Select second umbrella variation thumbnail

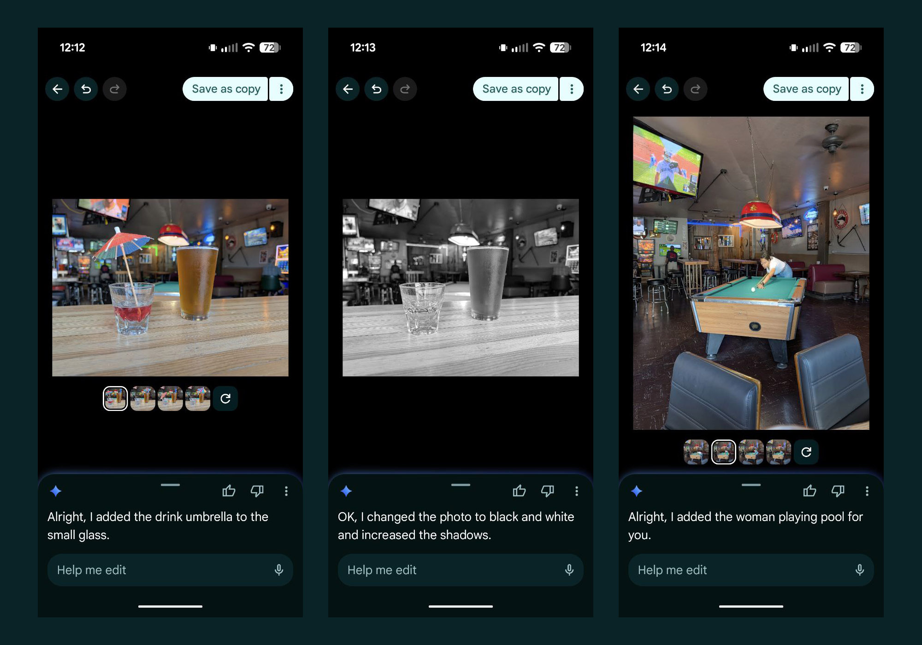coord(143,399)
